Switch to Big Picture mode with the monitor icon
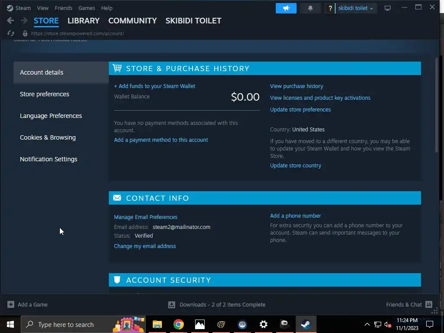444x333 pixels. tap(387, 8)
